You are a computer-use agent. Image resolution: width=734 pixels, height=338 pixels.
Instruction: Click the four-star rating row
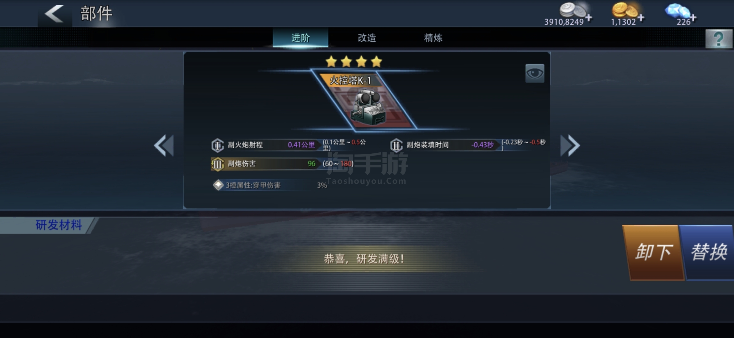coord(354,62)
